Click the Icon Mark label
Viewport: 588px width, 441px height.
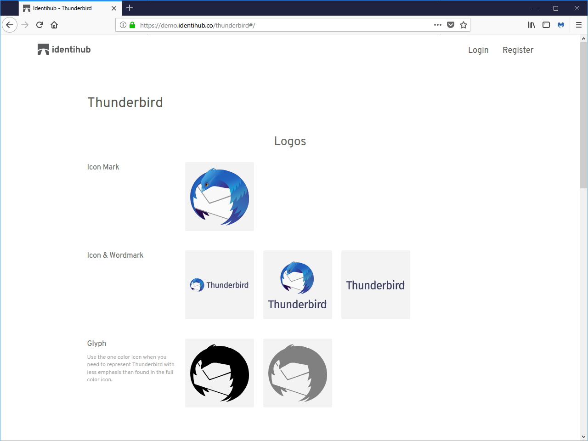pos(103,167)
